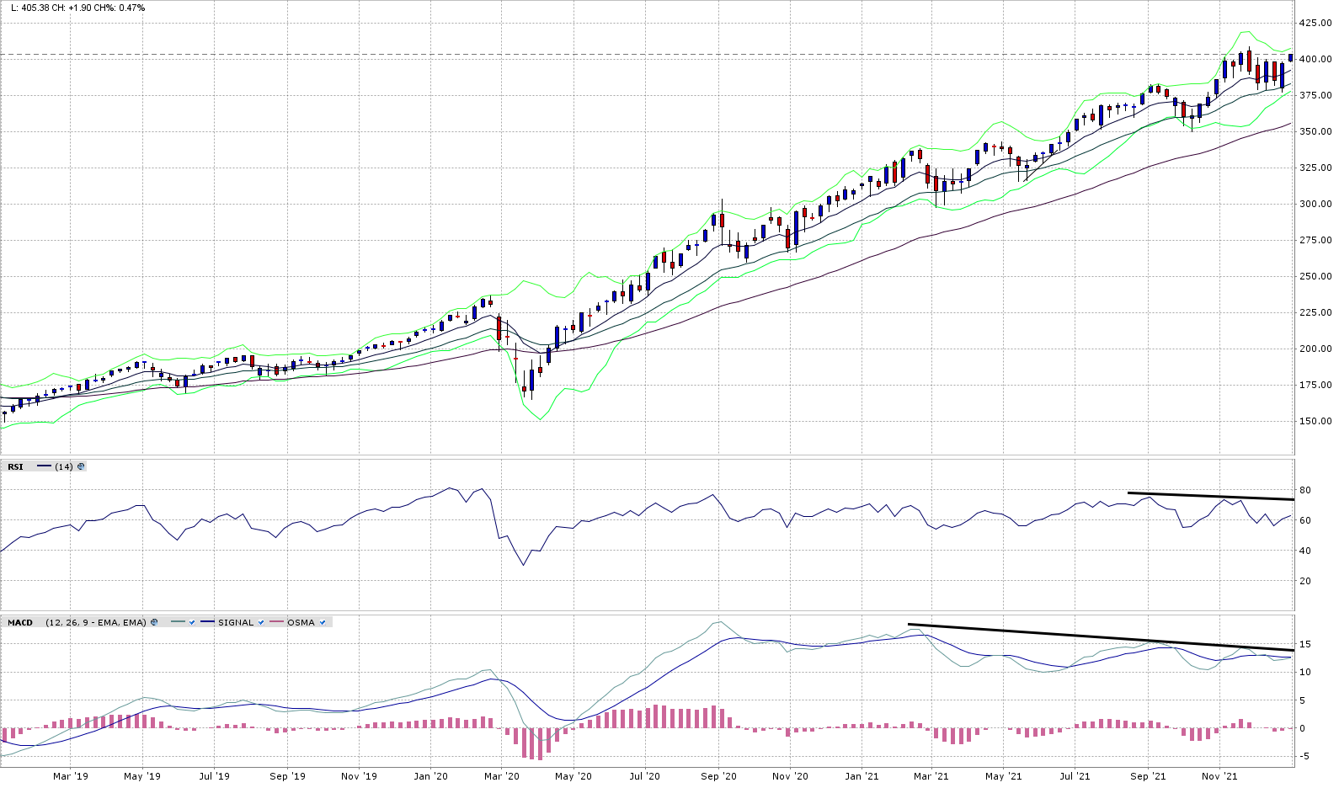The height and width of the screenshot is (788, 1339).
Task: Click the MACD indicator label
Action: coord(20,622)
